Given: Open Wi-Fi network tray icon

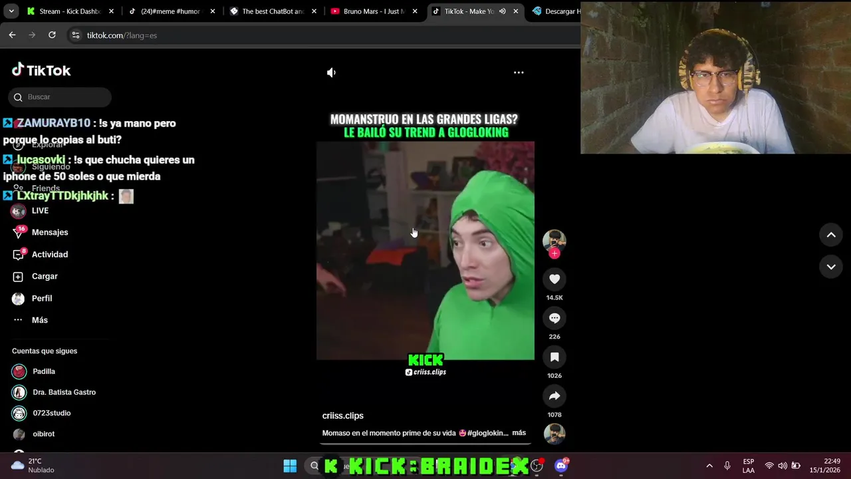Looking at the screenshot, I should point(769,466).
